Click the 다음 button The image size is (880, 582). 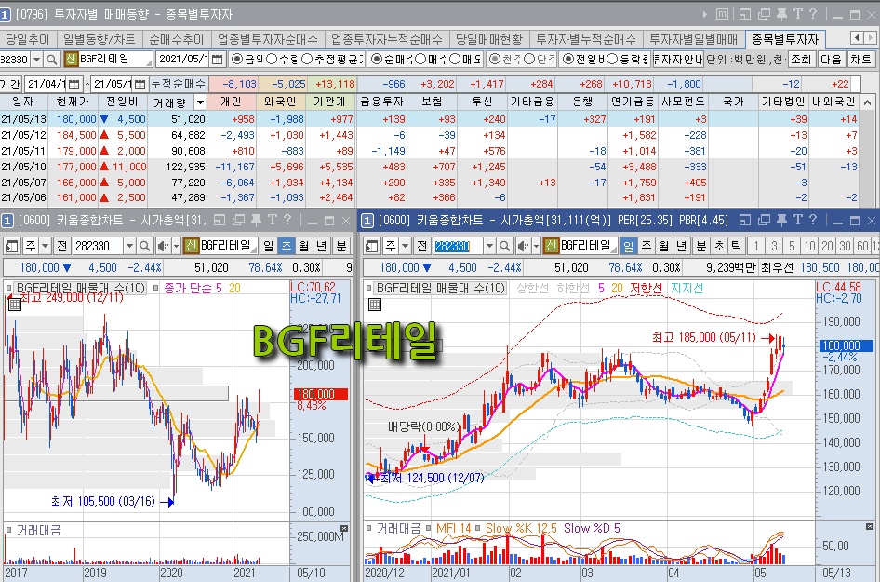(x=831, y=59)
